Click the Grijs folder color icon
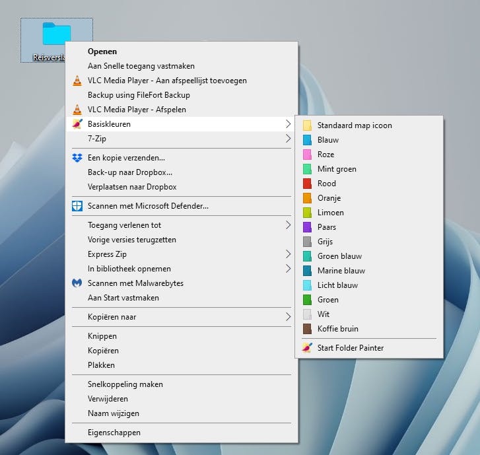480x455 pixels. pos(307,242)
